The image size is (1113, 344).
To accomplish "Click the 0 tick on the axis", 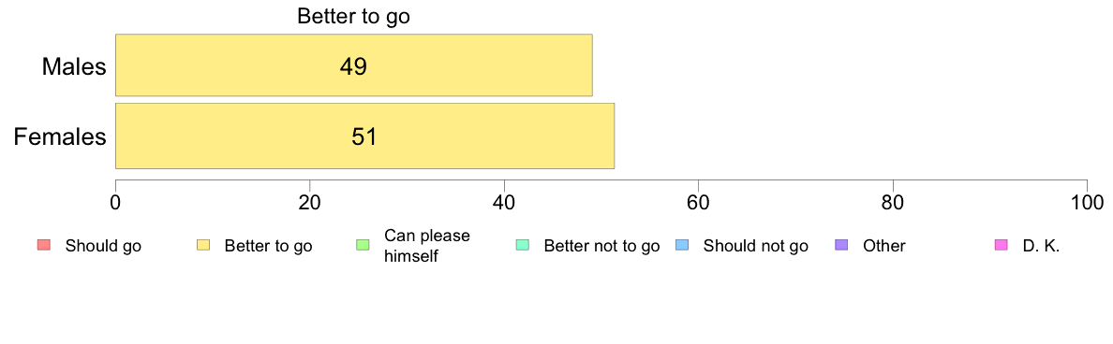I will click(x=115, y=202).
